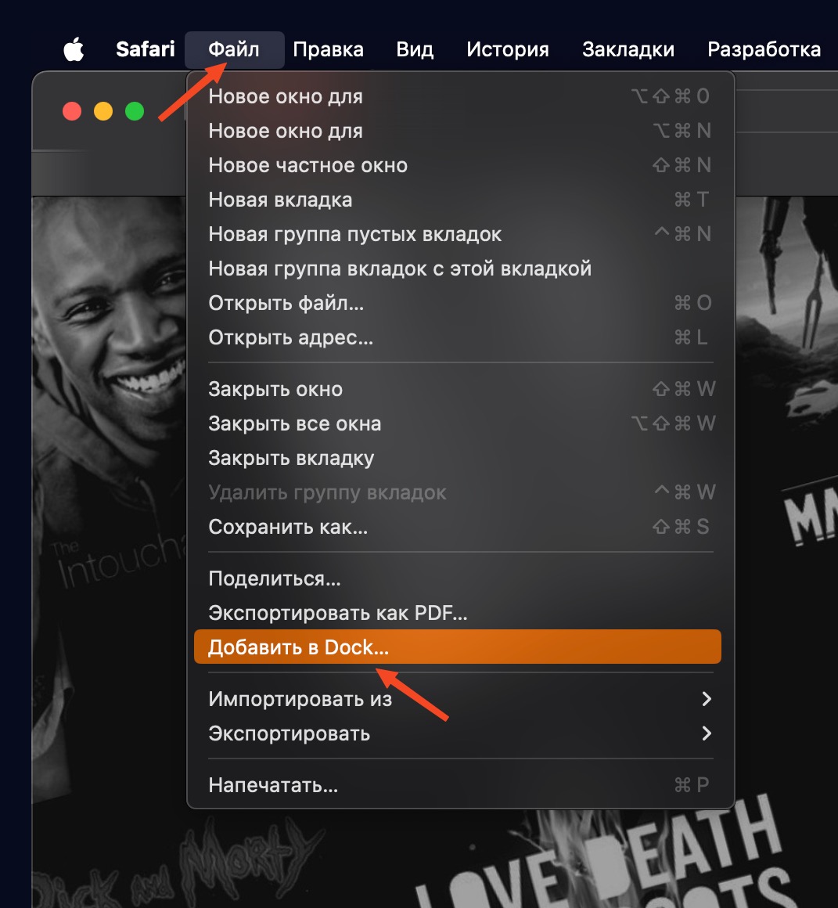Choose Закрыть вкладку

[458, 458]
